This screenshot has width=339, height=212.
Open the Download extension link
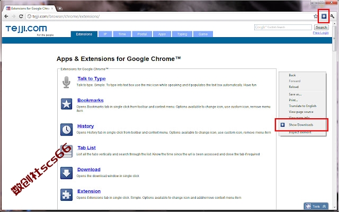[89, 170]
